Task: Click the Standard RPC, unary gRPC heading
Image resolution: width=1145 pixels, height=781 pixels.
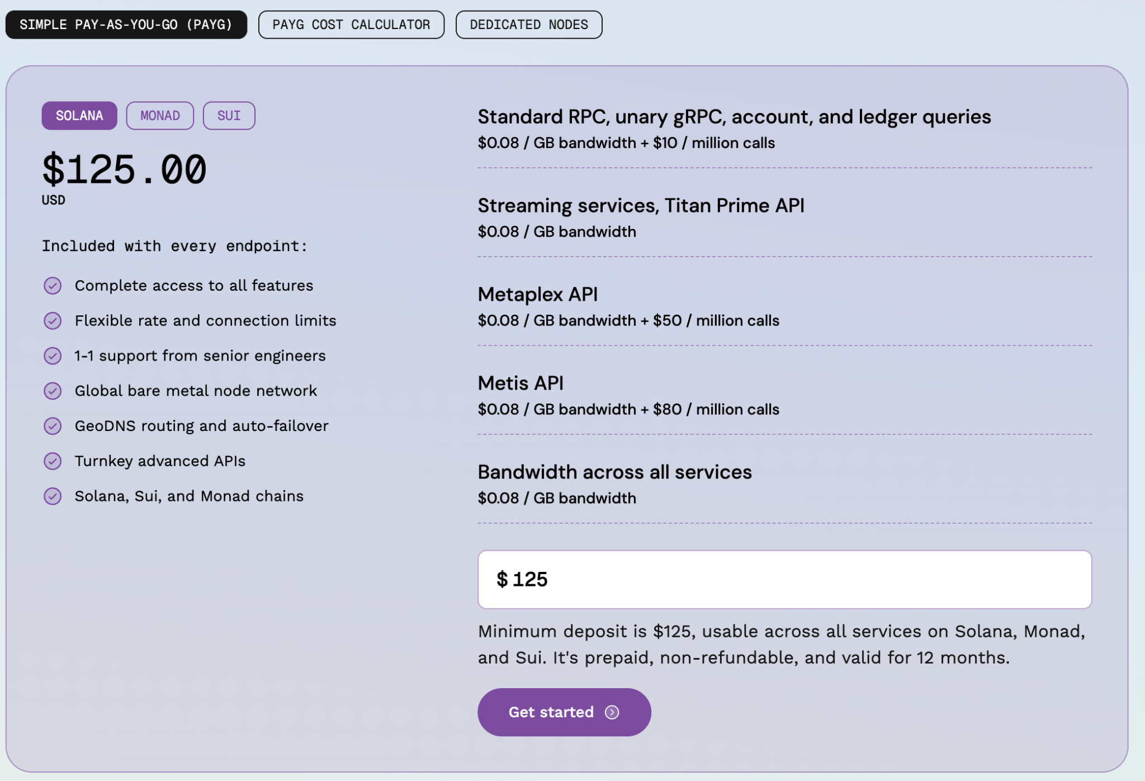Action: pos(734,117)
